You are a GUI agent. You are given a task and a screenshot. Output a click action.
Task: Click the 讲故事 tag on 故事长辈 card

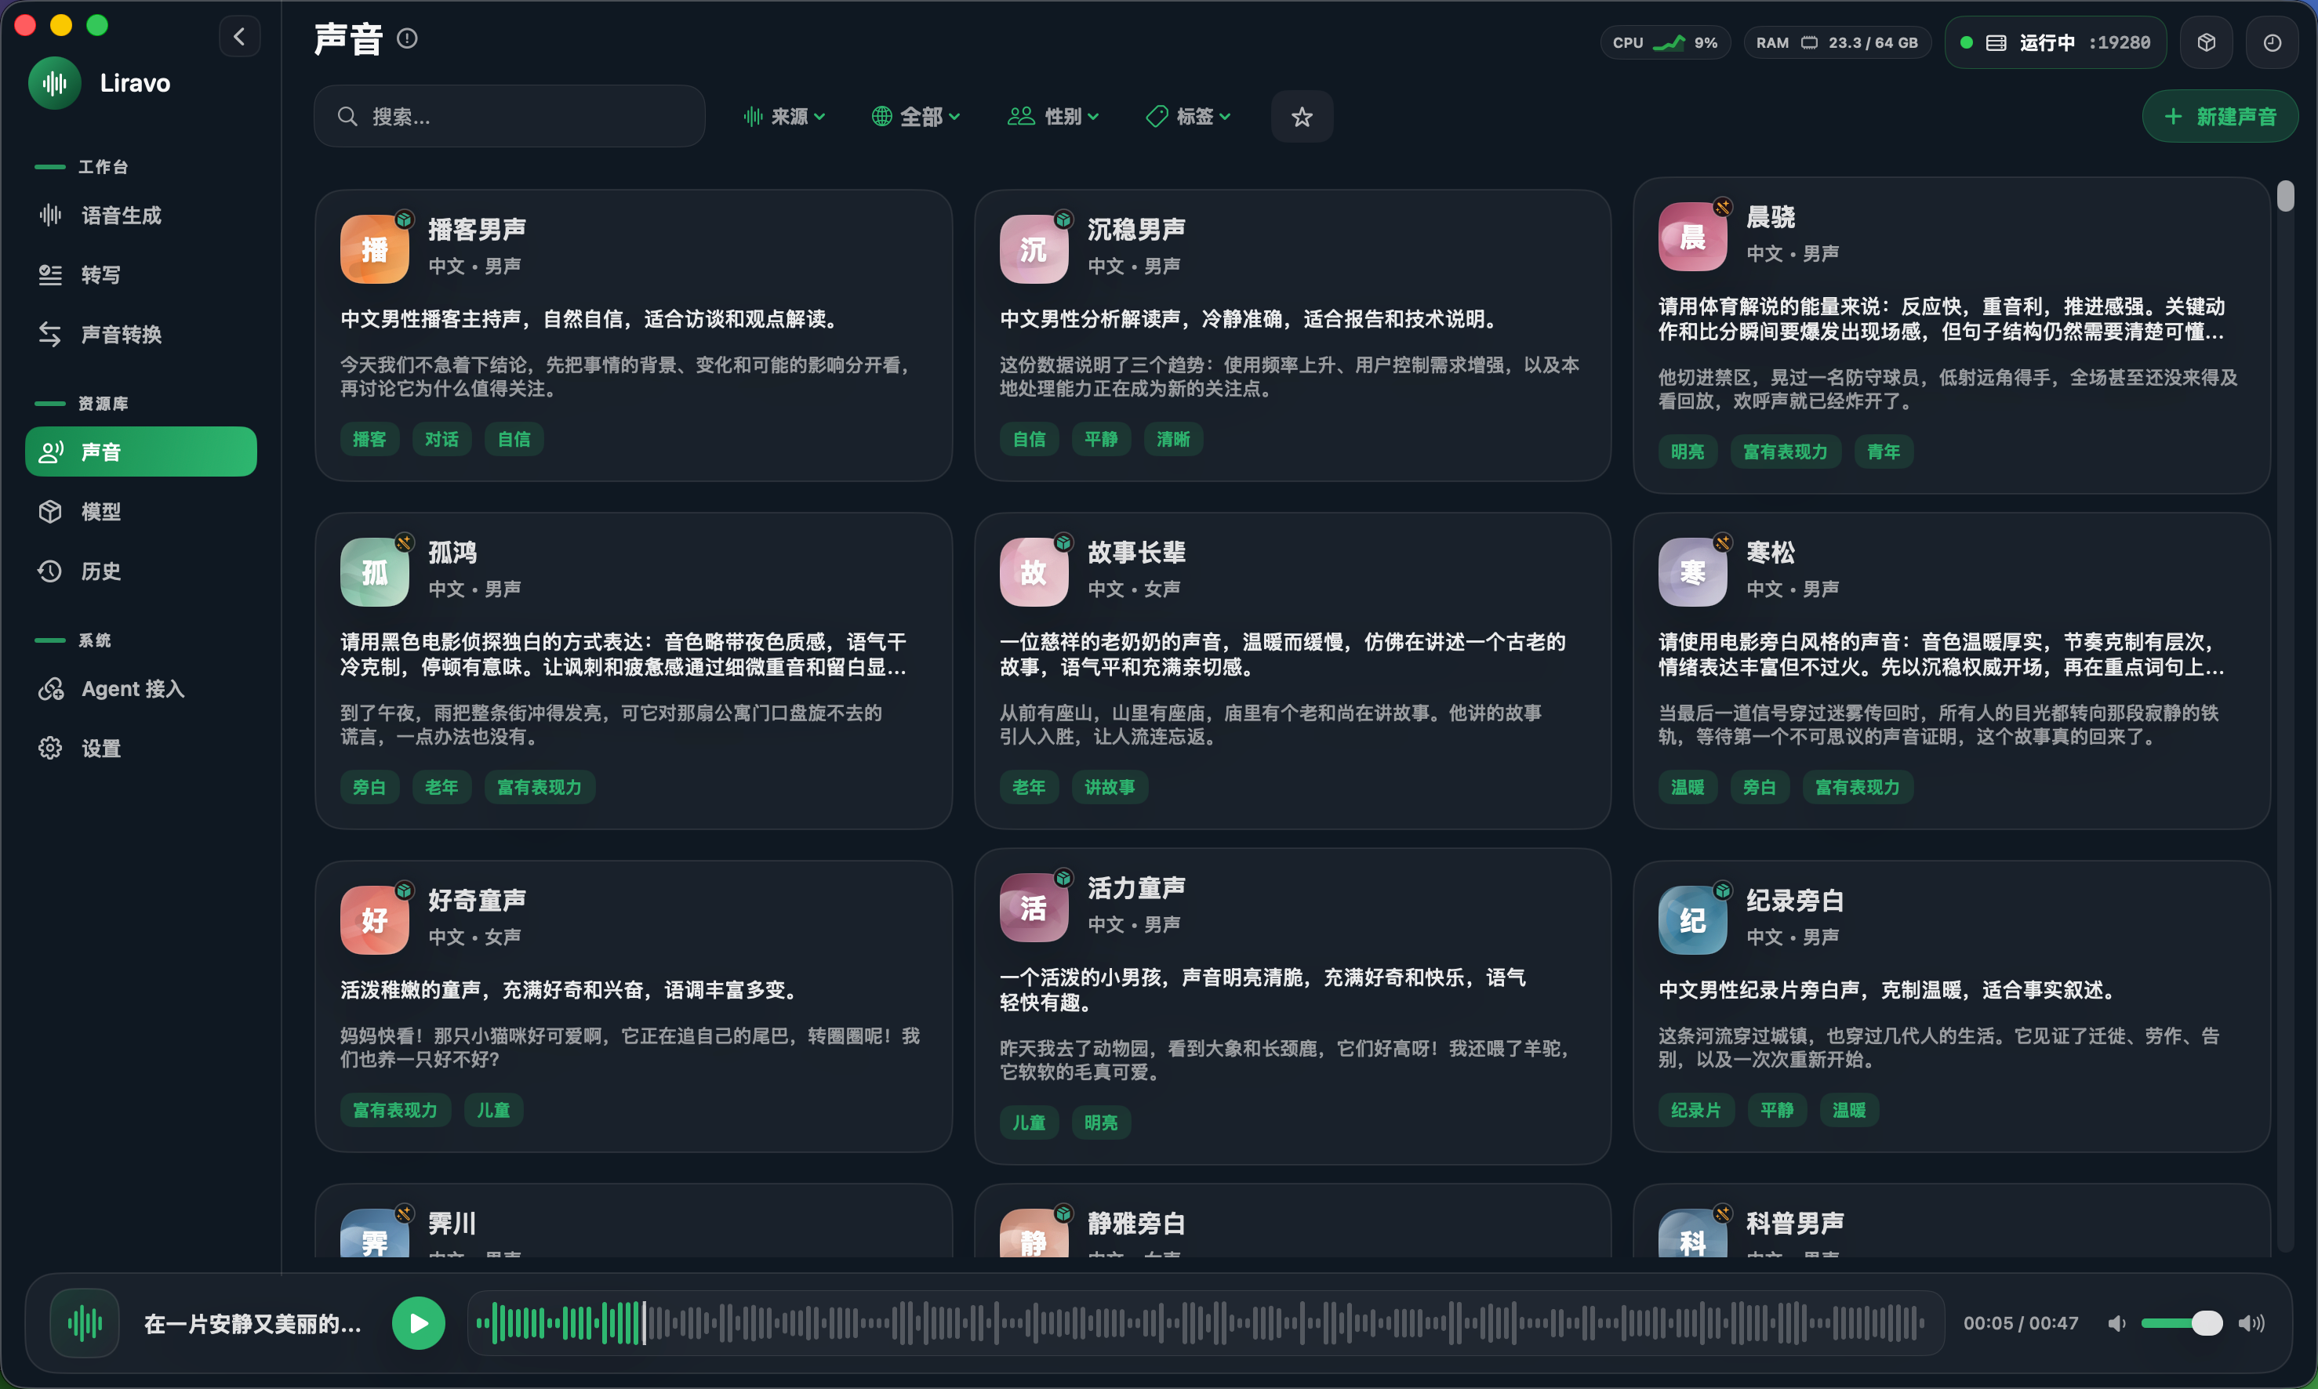pyautogui.click(x=1110, y=787)
